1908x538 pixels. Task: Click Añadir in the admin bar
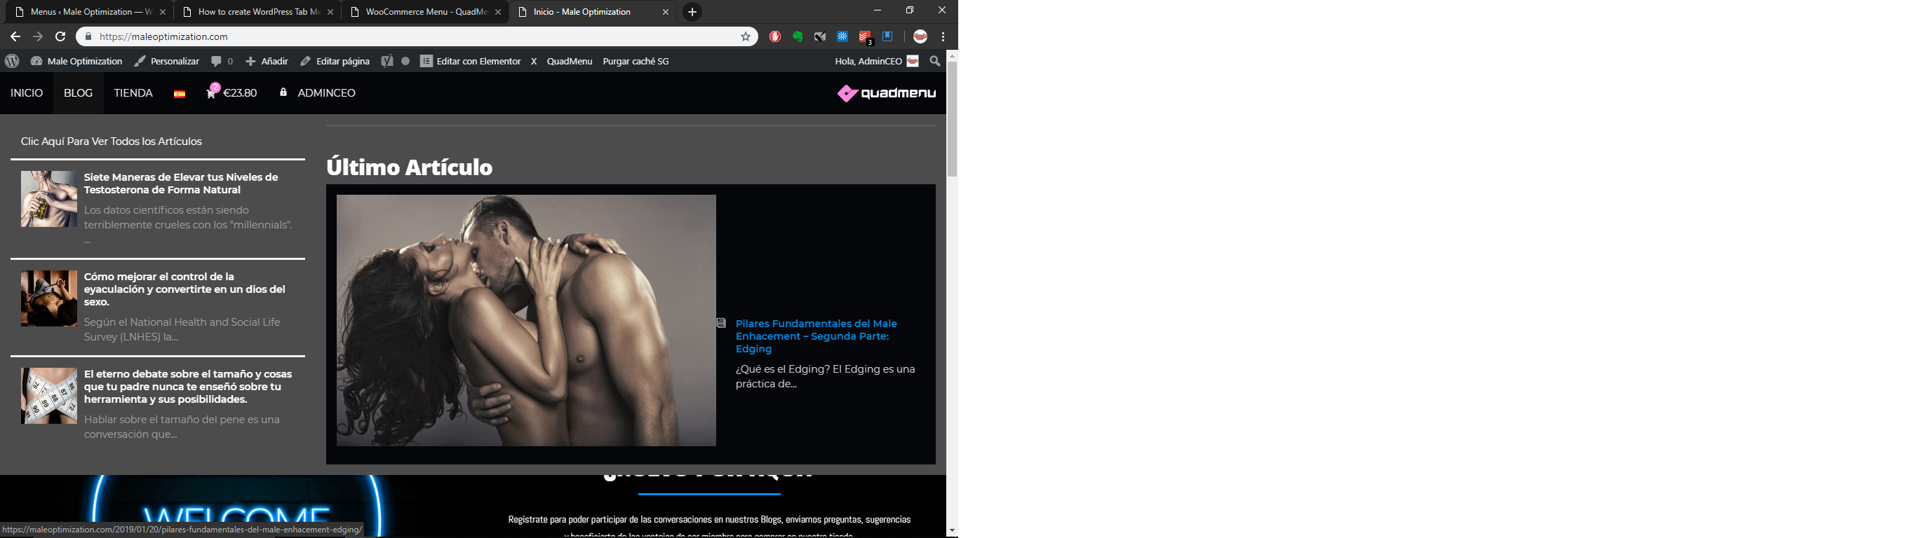pos(267,62)
